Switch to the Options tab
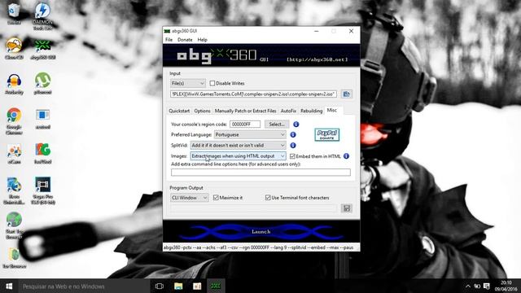 pos(203,111)
